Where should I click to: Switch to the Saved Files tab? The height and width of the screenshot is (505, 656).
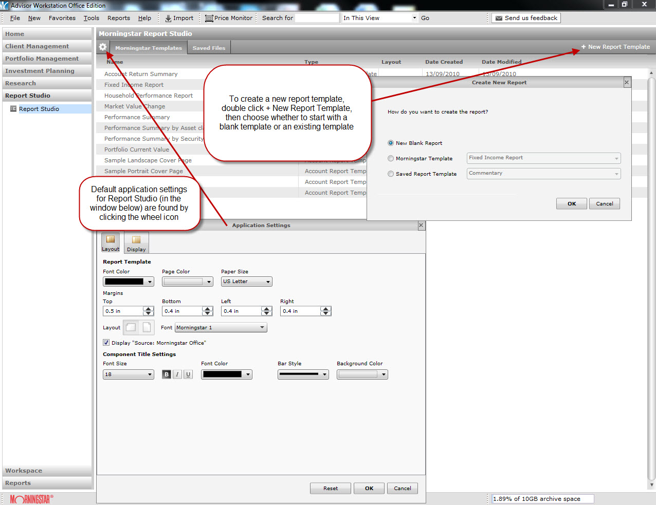click(x=209, y=48)
